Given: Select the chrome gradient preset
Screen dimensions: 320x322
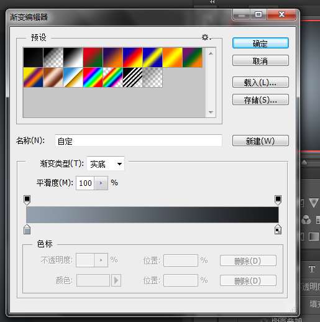Looking at the screenshot, I should [73, 77].
